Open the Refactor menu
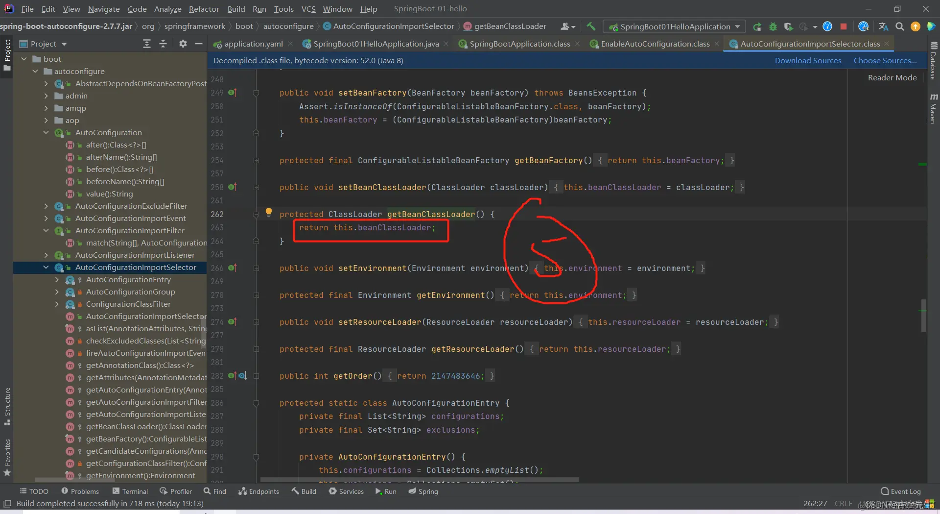This screenshot has height=514, width=940. (204, 9)
